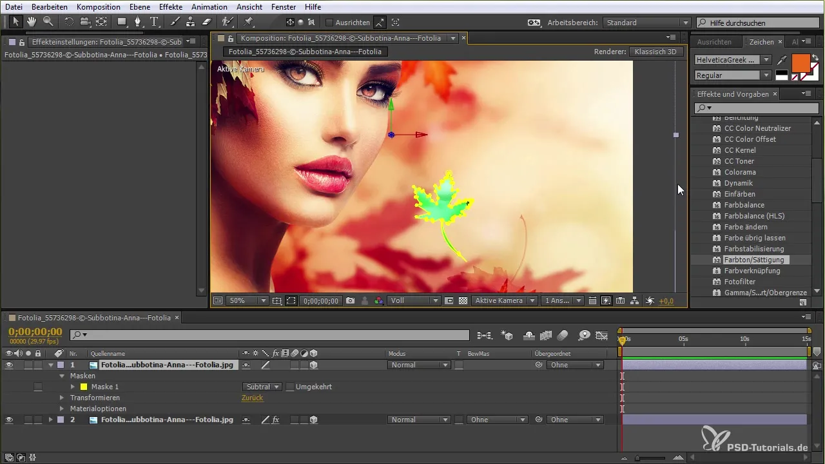Image resolution: width=825 pixels, height=464 pixels.
Task: Click the snapshot camera icon in viewer
Action: tap(351, 300)
